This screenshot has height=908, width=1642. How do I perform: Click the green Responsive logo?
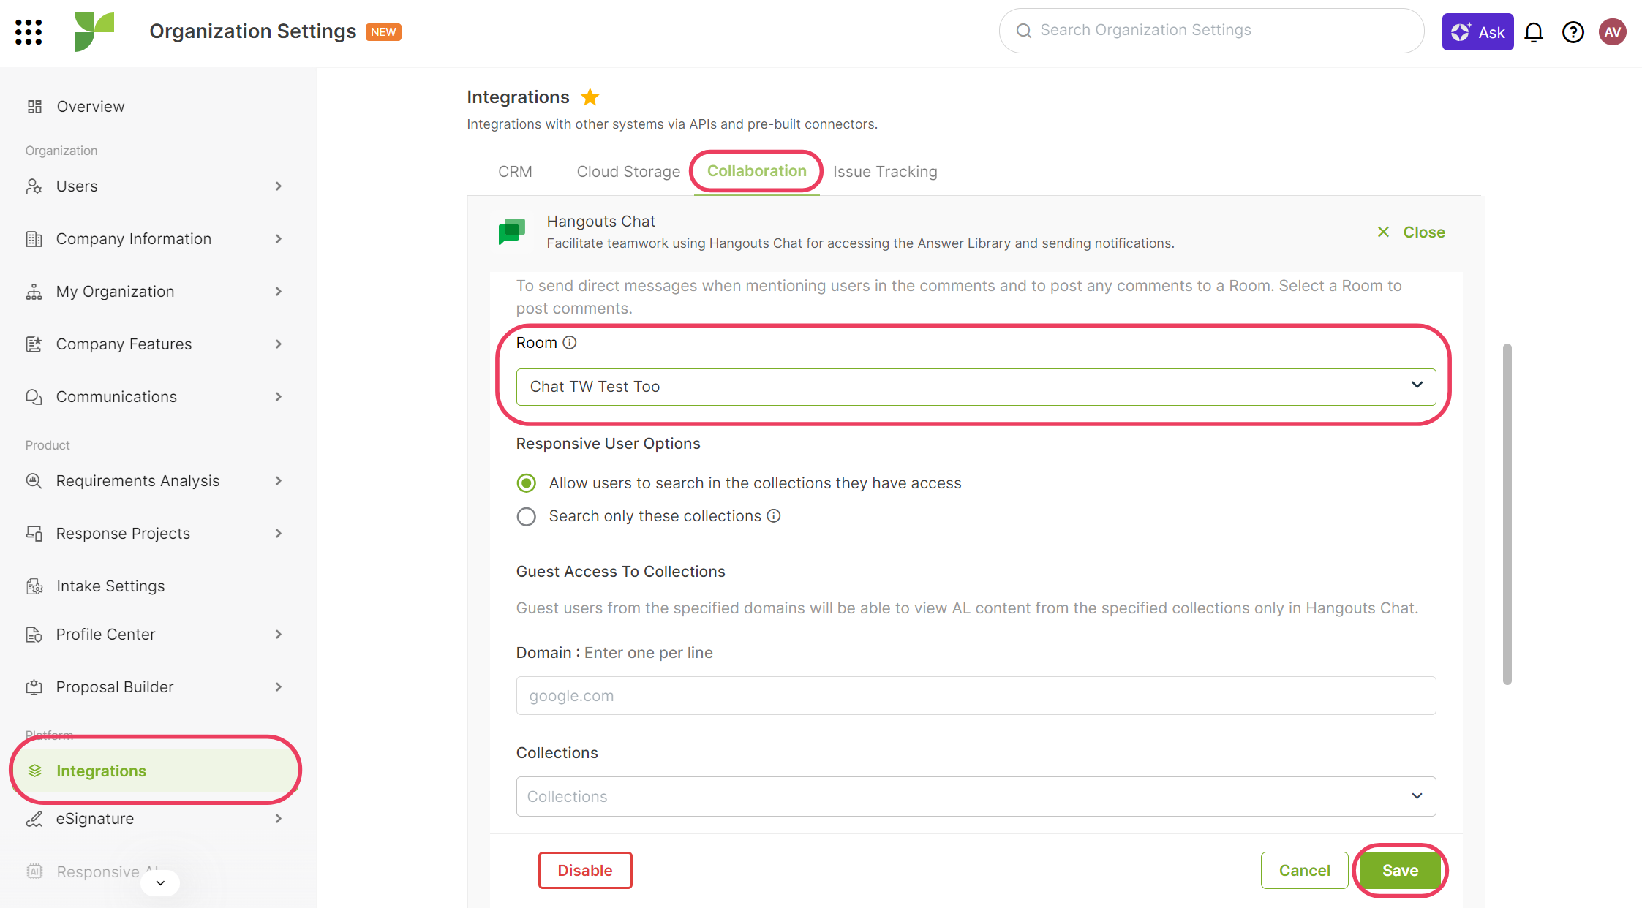[x=94, y=31]
